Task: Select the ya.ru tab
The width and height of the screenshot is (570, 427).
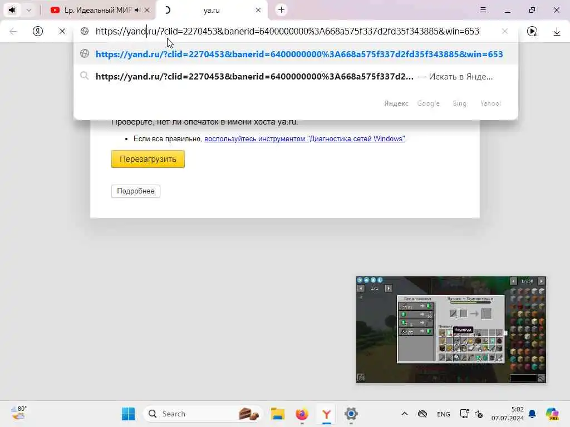Action: (212, 10)
